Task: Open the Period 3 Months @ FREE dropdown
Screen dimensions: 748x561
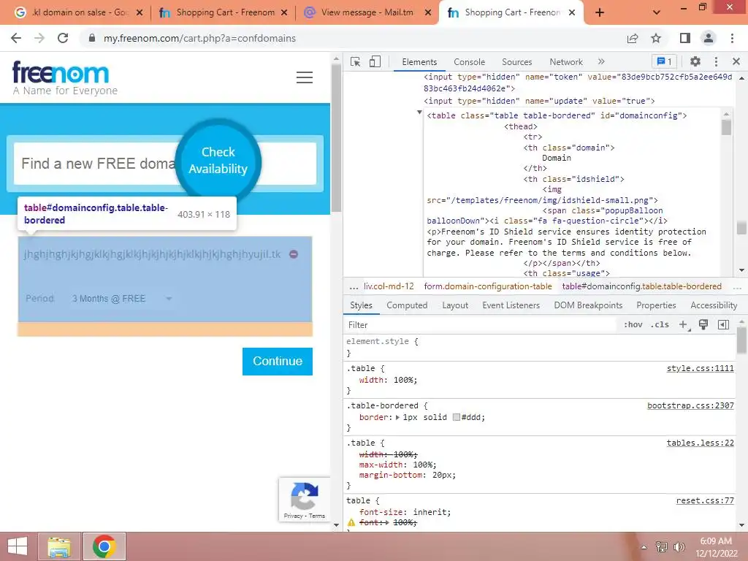Action: (x=121, y=299)
